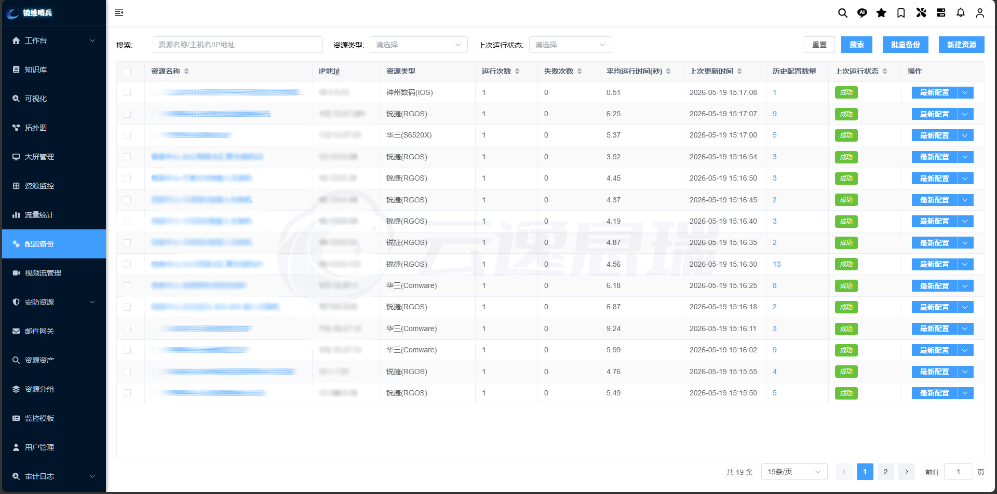This screenshot has width=997, height=494.
Task: Select the checkbox for row updated 15:16:30
Action: [127, 264]
